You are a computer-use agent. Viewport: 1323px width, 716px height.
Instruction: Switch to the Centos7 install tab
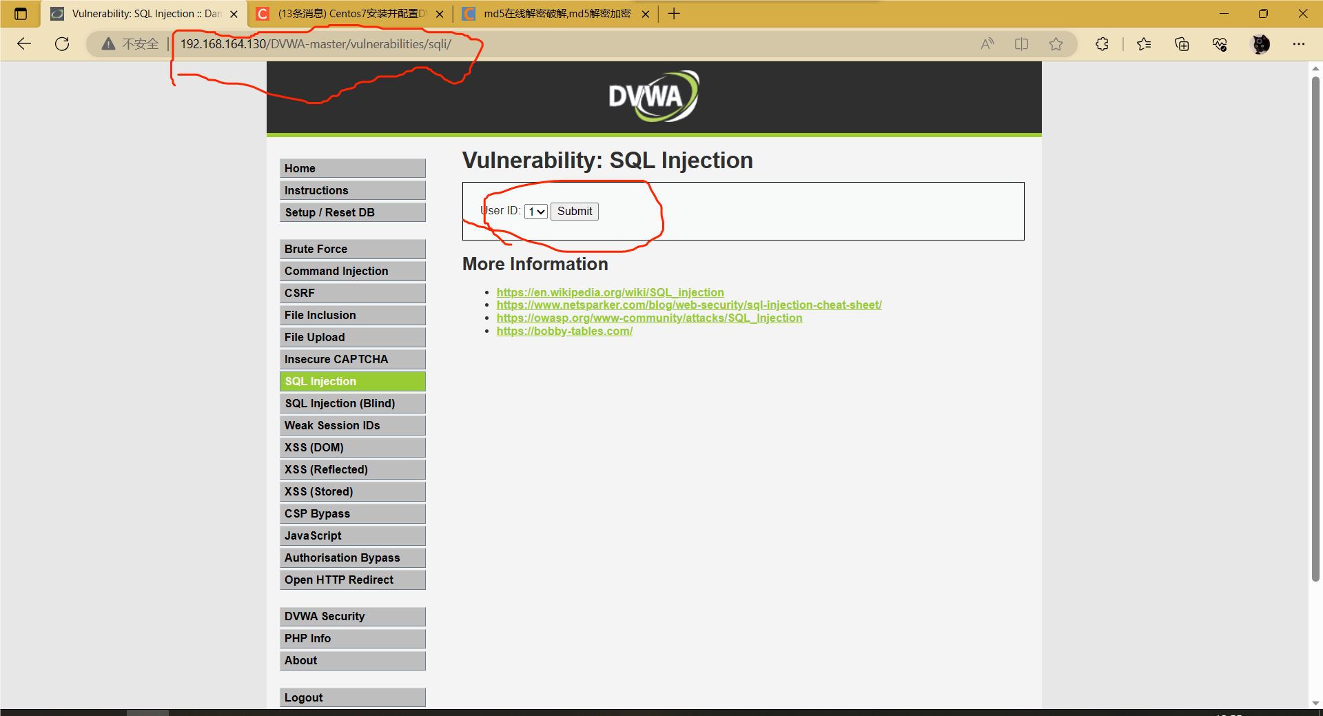(349, 14)
